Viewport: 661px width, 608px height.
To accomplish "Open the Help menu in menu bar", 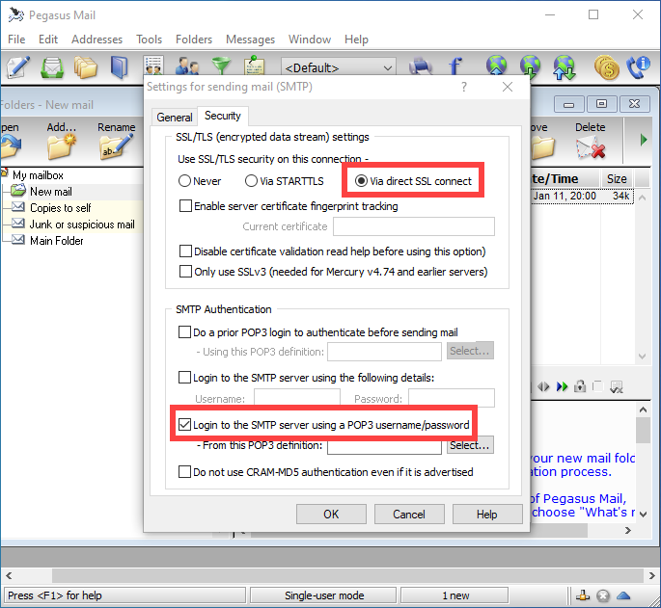I will 356,40.
